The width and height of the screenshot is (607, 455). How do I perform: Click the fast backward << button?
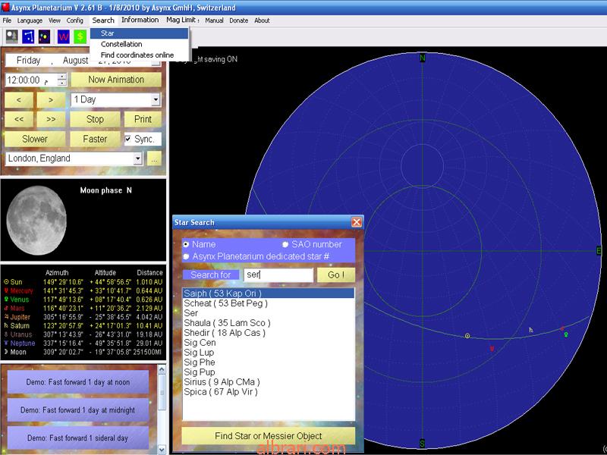(18, 120)
